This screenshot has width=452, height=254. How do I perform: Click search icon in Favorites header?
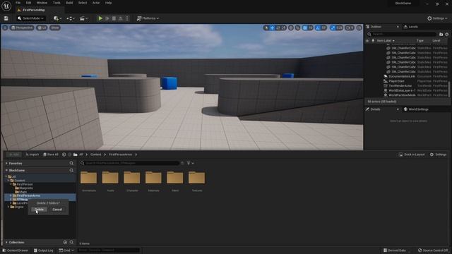[71, 163]
